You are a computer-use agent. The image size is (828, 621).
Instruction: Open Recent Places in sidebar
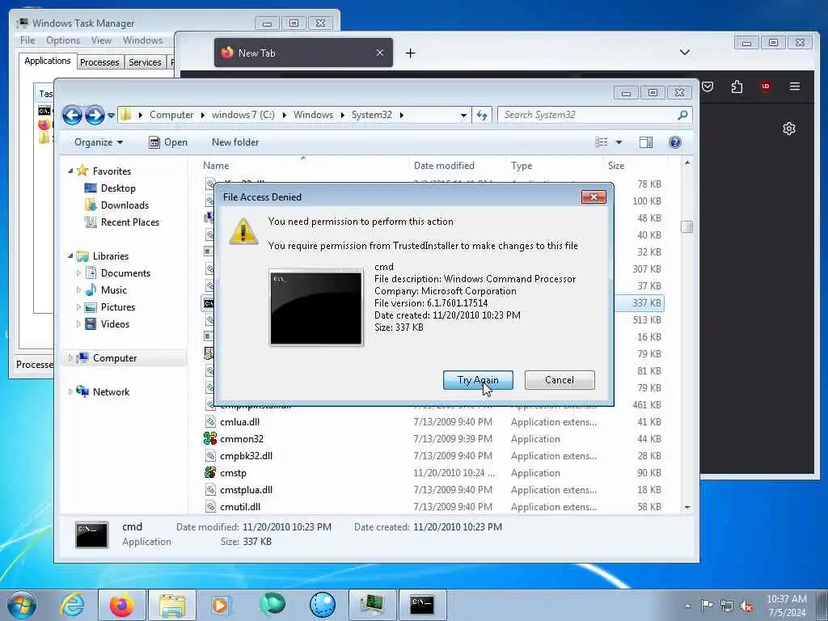pyautogui.click(x=130, y=222)
